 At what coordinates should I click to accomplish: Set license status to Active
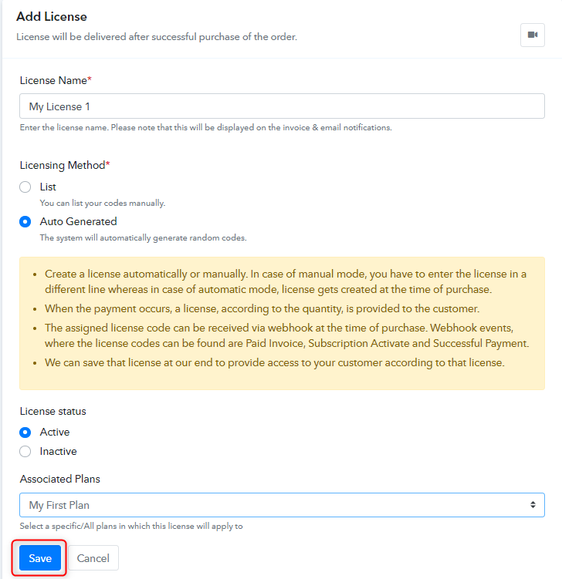point(25,432)
